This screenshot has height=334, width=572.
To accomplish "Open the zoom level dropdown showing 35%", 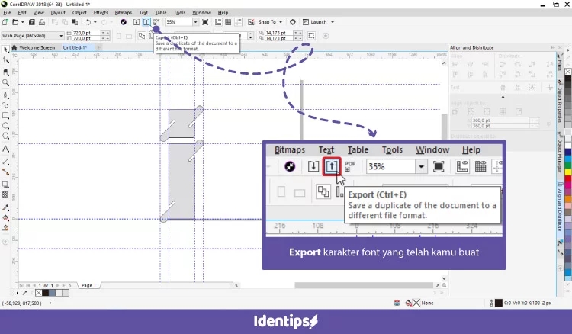I will (x=194, y=22).
